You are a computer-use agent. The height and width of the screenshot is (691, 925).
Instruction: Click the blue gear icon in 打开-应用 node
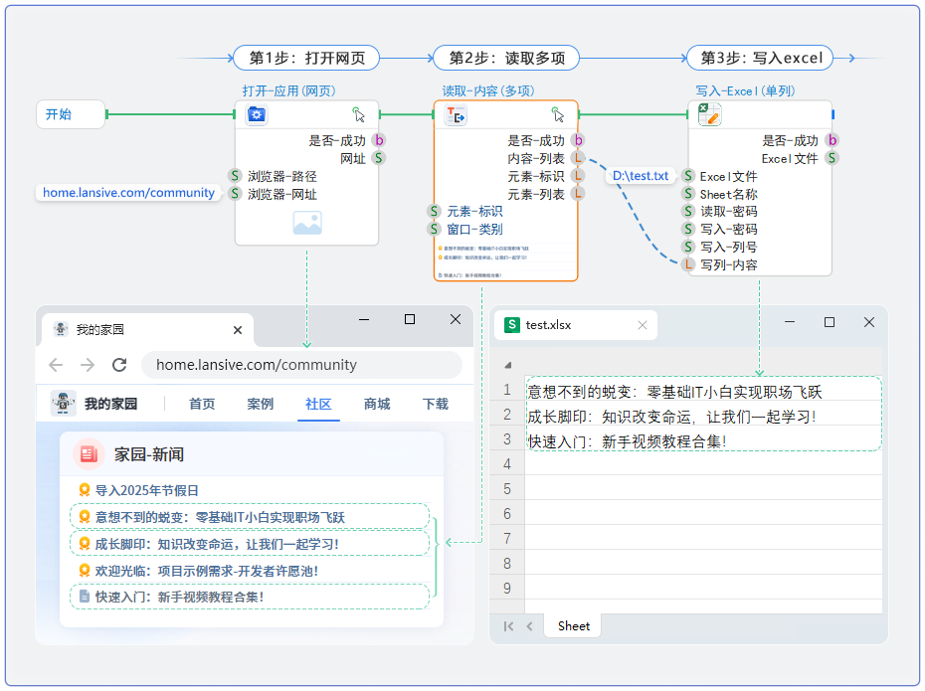tap(257, 115)
